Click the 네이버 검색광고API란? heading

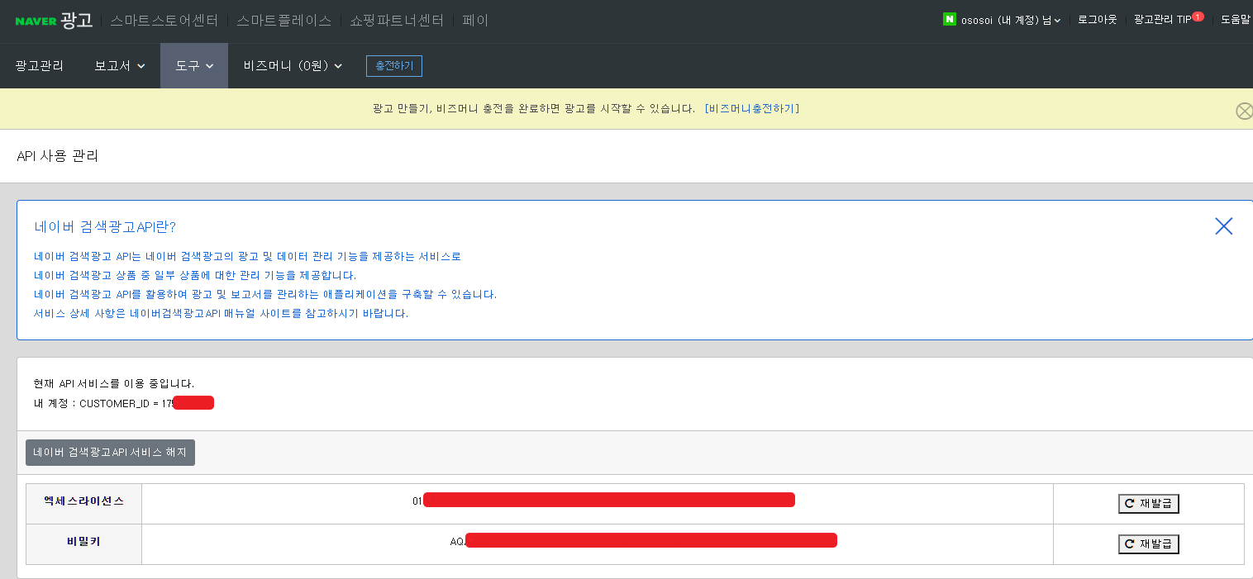[x=105, y=226]
